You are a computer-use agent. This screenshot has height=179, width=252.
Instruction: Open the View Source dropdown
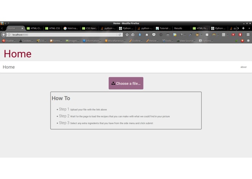(186, 41)
